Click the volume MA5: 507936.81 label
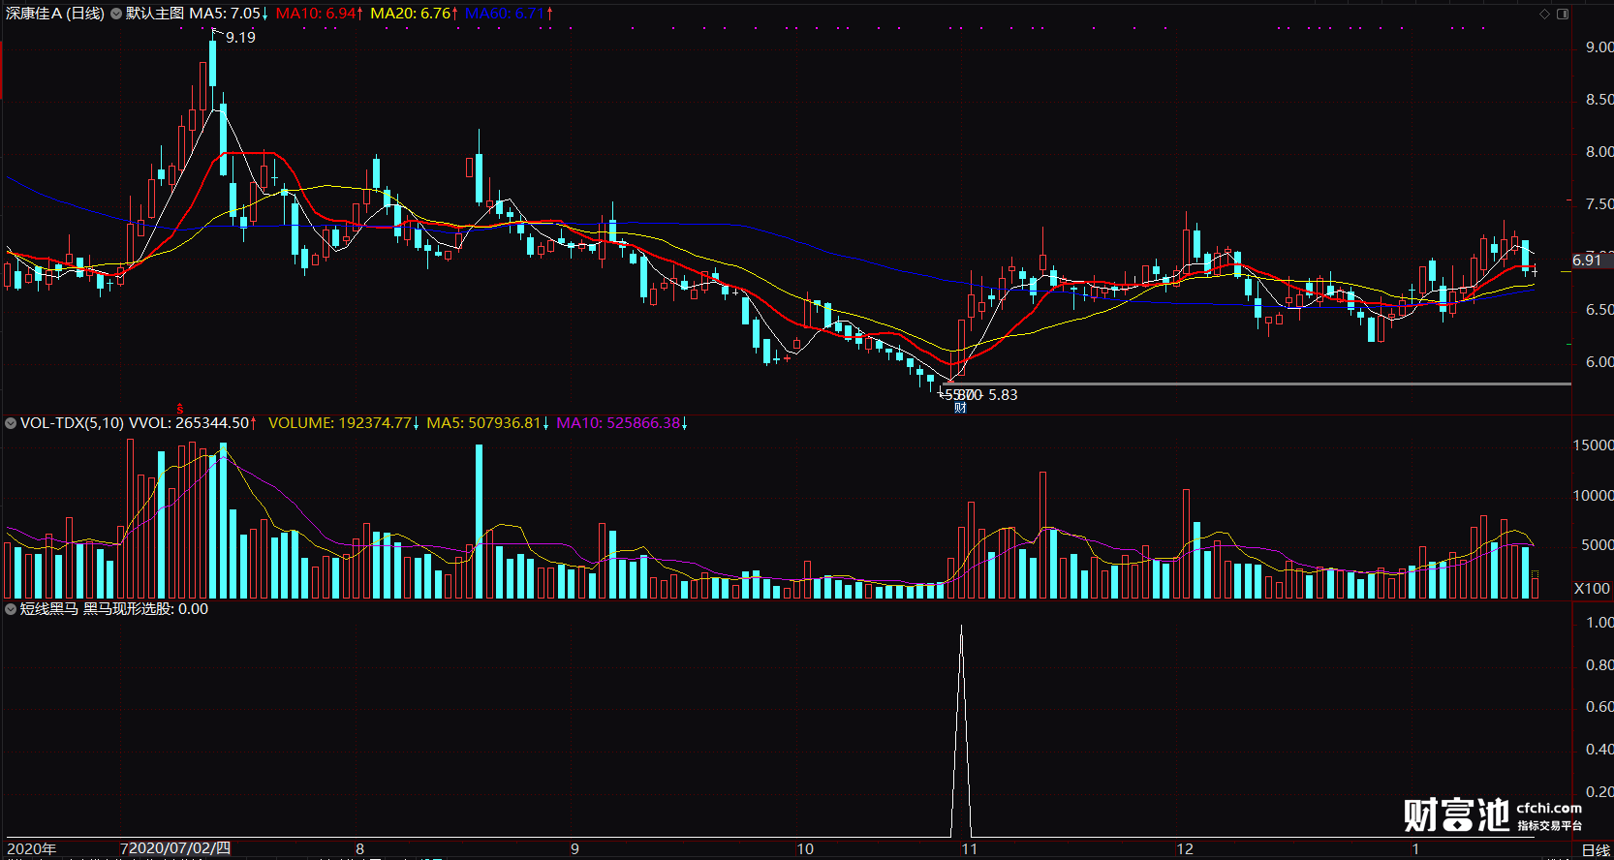The width and height of the screenshot is (1614, 860). (488, 423)
